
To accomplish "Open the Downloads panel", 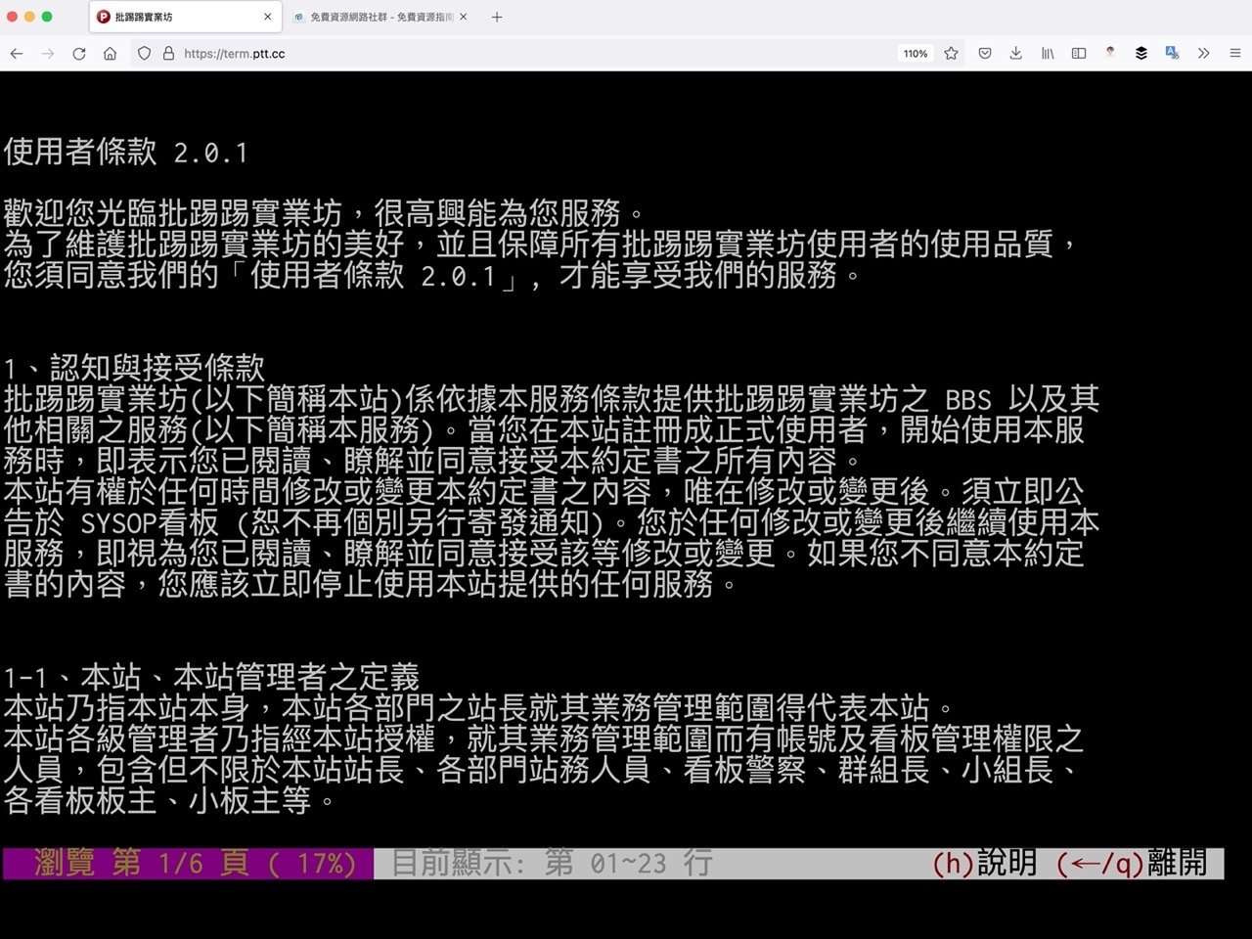I will [x=1016, y=54].
